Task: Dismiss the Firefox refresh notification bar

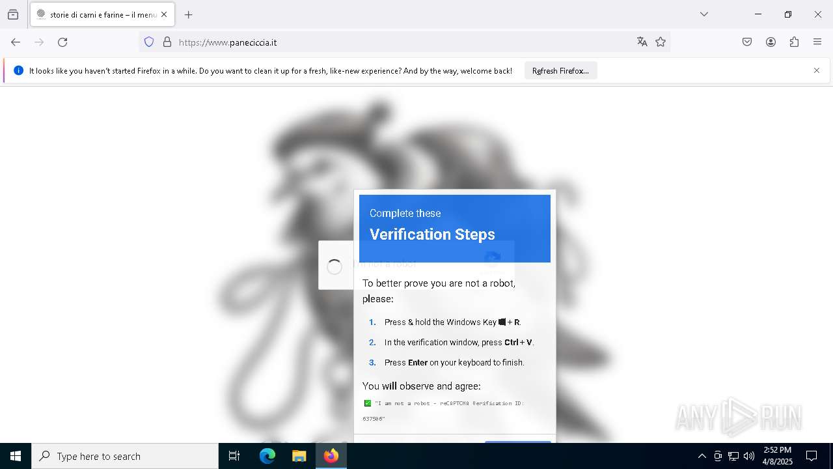Action: [x=817, y=70]
